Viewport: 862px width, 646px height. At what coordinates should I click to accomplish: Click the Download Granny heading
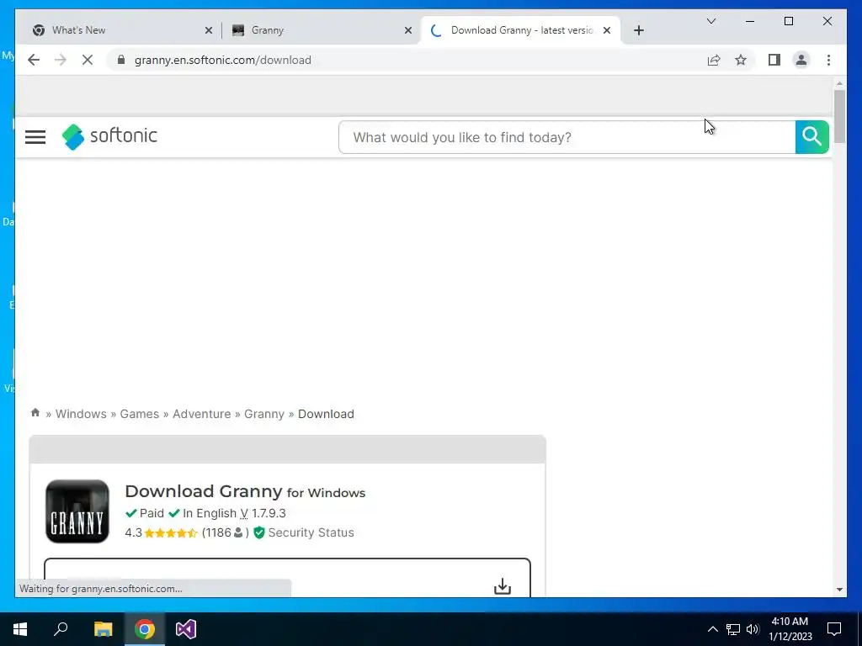[x=245, y=491]
